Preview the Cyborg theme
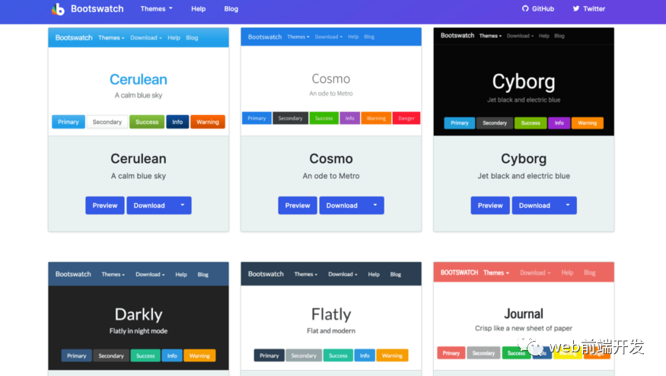 [x=490, y=206]
